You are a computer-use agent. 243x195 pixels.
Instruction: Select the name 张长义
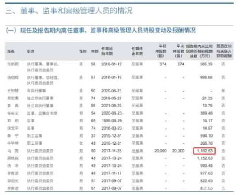[13, 113]
